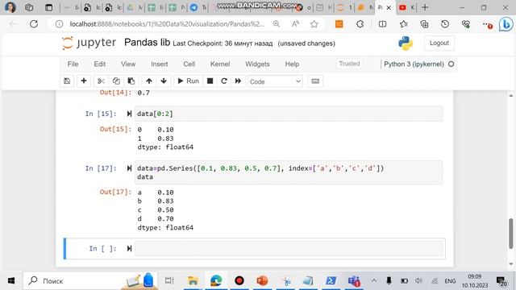Viewport: 516px width, 290px height.
Task: Open the Help menu
Action: click(292, 64)
